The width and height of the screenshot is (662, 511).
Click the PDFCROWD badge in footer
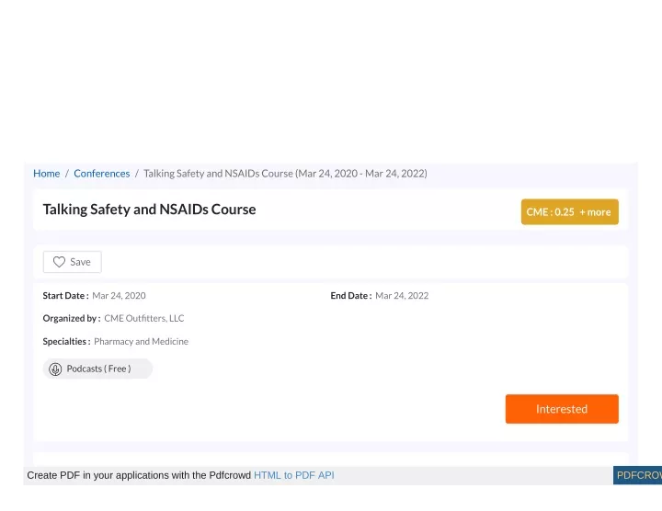point(637,475)
